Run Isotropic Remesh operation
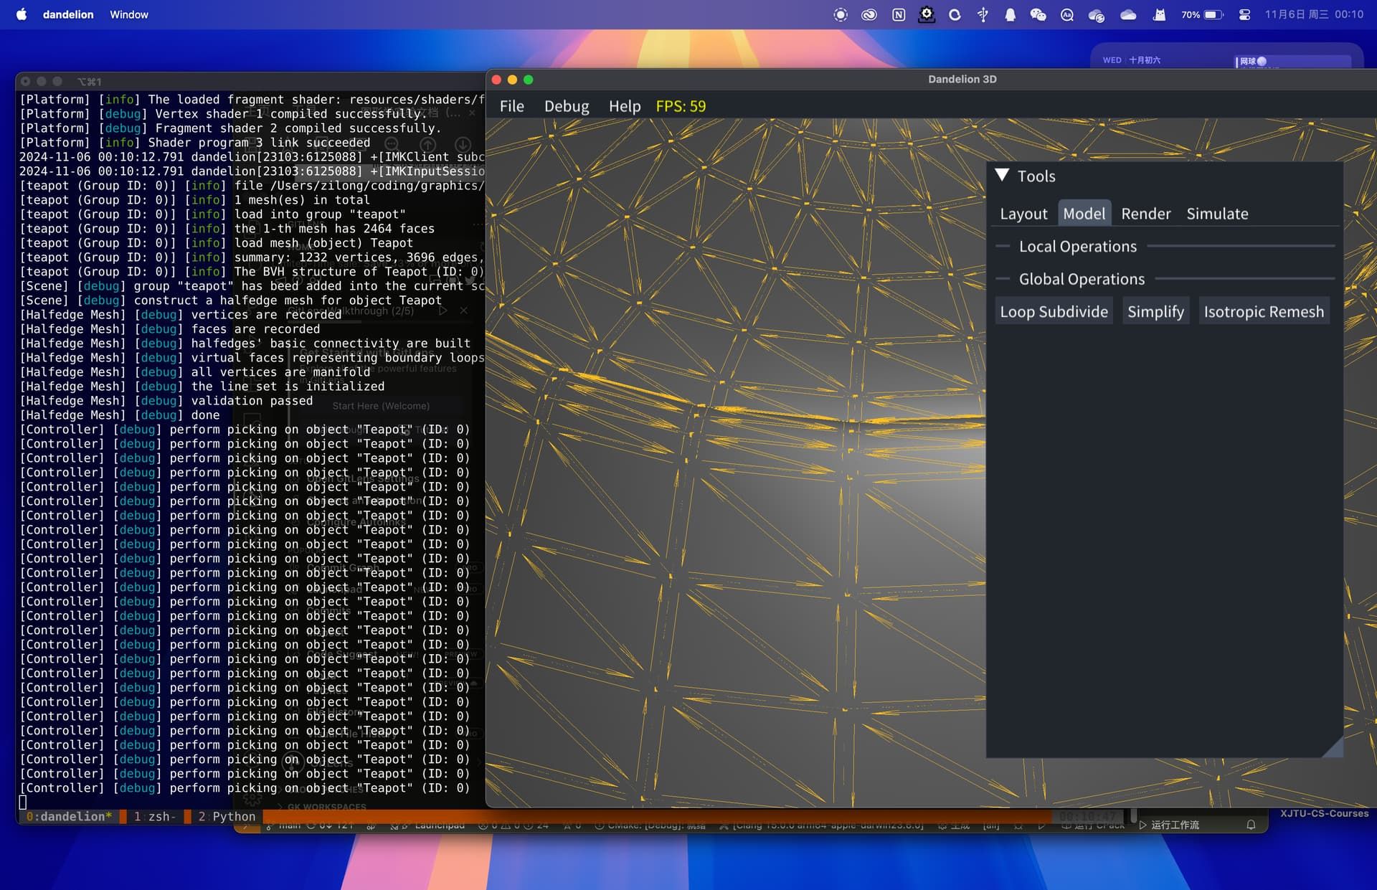This screenshot has width=1377, height=890. pyautogui.click(x=1264, y=311)
